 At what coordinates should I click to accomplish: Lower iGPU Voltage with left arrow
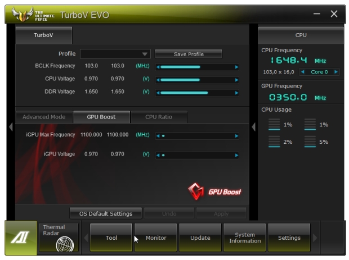158,155
